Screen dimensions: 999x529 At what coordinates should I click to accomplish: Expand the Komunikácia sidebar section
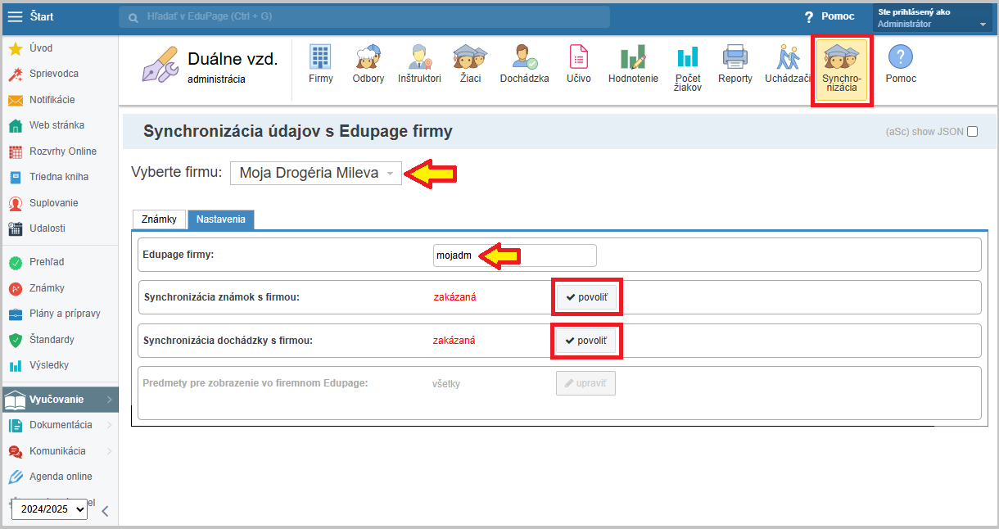60,451
